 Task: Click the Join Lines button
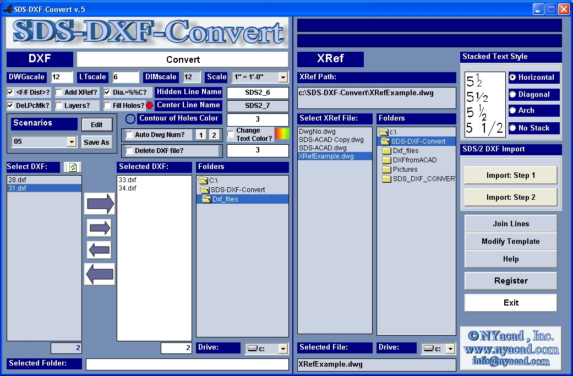pyautogui.click(x=510, y=224)
